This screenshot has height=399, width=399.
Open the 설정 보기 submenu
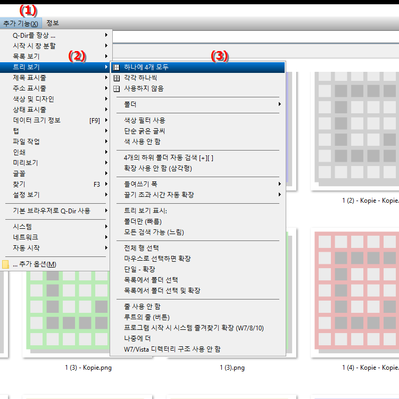click(x=55, y=195)
